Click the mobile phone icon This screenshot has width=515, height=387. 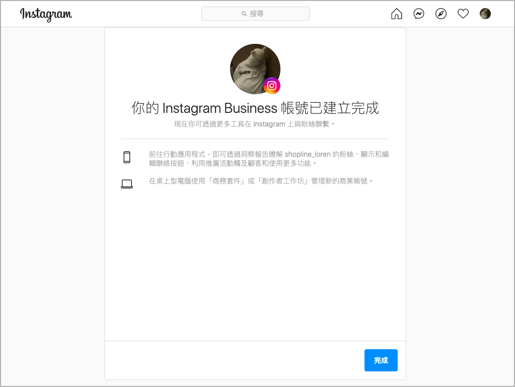point(127,157)
